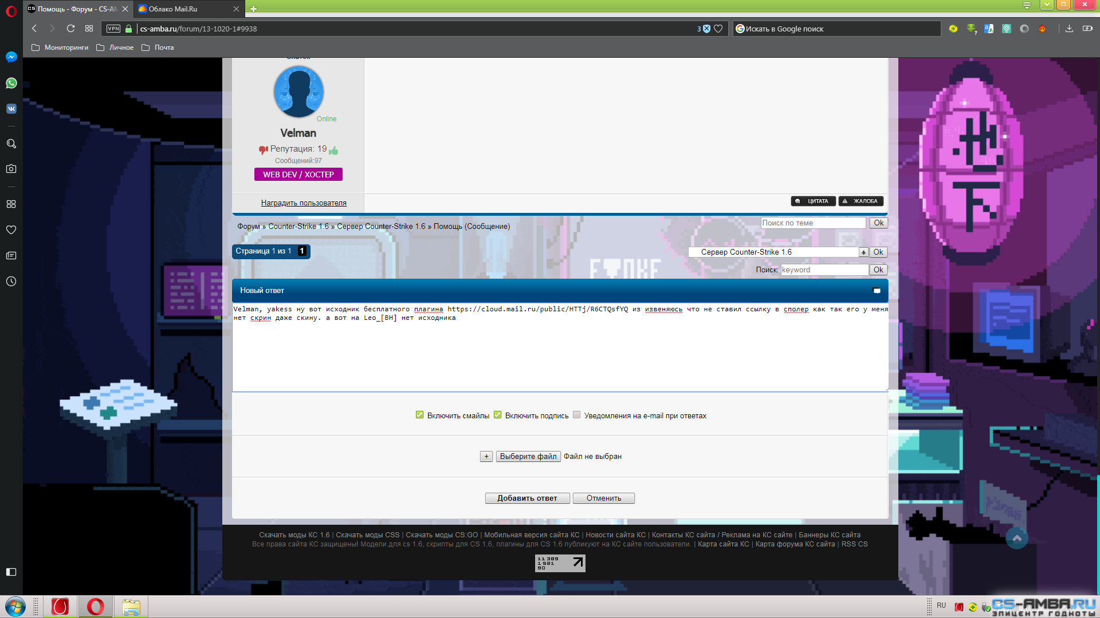Lower Velman's reputation with thumbs down

point(263,150)
